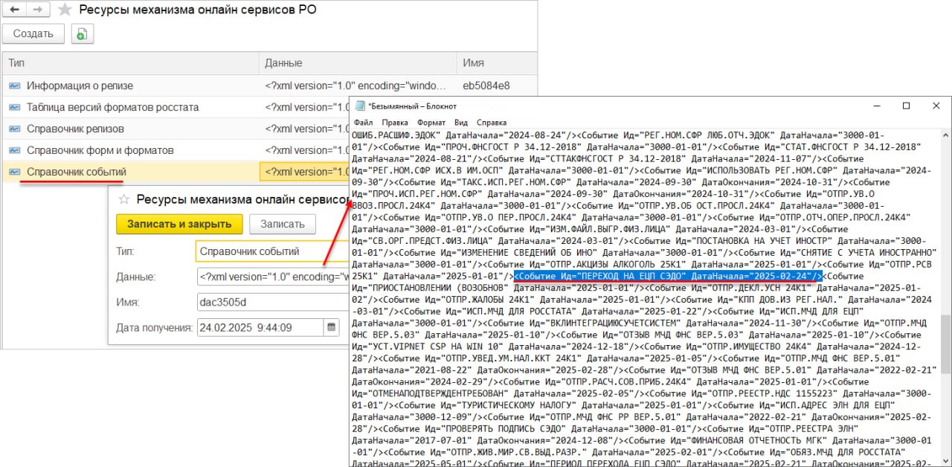Select row Информация о релизе
The image size is (952, 467).
tap(269, 86)
